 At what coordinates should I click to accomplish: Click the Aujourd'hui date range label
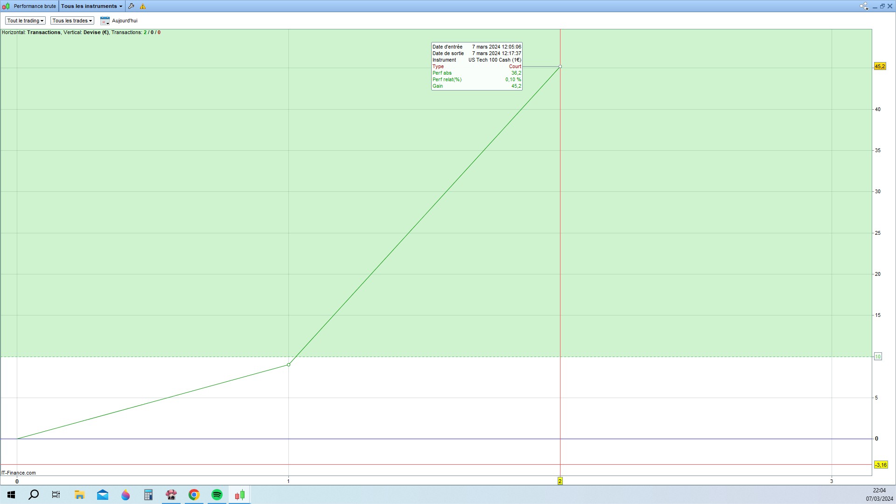click(x=125, y=21)
